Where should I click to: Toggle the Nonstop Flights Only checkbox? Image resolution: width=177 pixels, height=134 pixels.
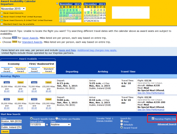(x=153, y=119)
